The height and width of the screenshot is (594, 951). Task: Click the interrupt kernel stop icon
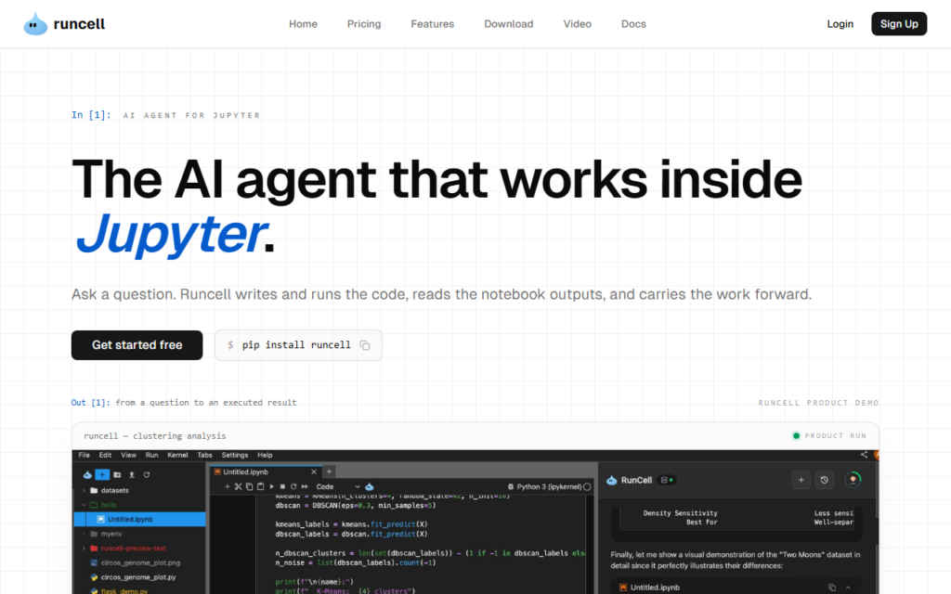(282, 486)
